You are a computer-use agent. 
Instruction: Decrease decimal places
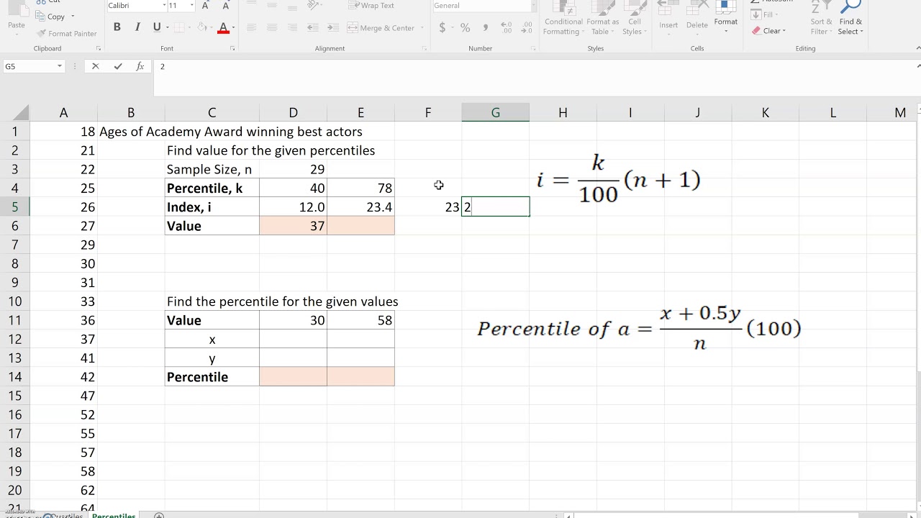pyautogui.click(x=527, y=27)
